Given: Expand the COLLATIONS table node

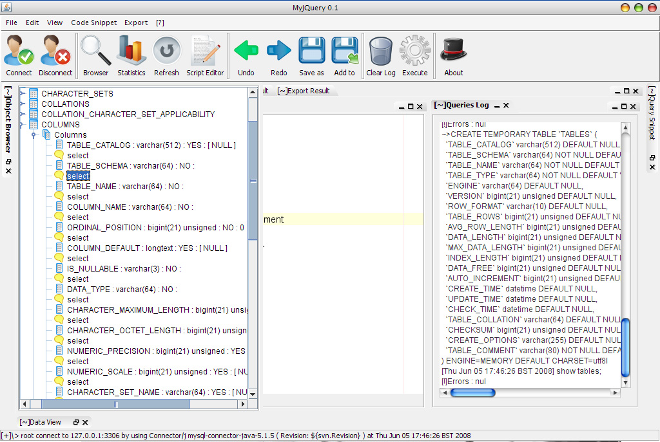Looking at the screenshot, I should (23, 104).
